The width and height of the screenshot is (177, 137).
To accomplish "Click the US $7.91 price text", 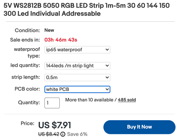I will (x=54, y=125).
